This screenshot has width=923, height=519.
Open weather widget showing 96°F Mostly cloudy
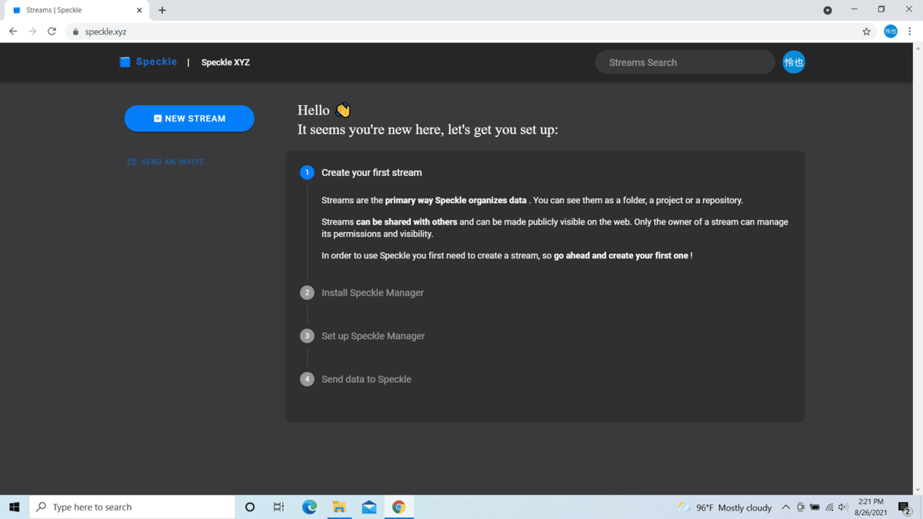pyautogui.click(x=725, y=507)
